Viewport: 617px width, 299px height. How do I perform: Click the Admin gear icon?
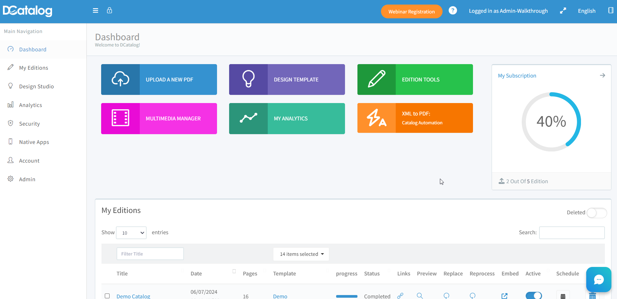pyautogui.click(x=10, y=179)
